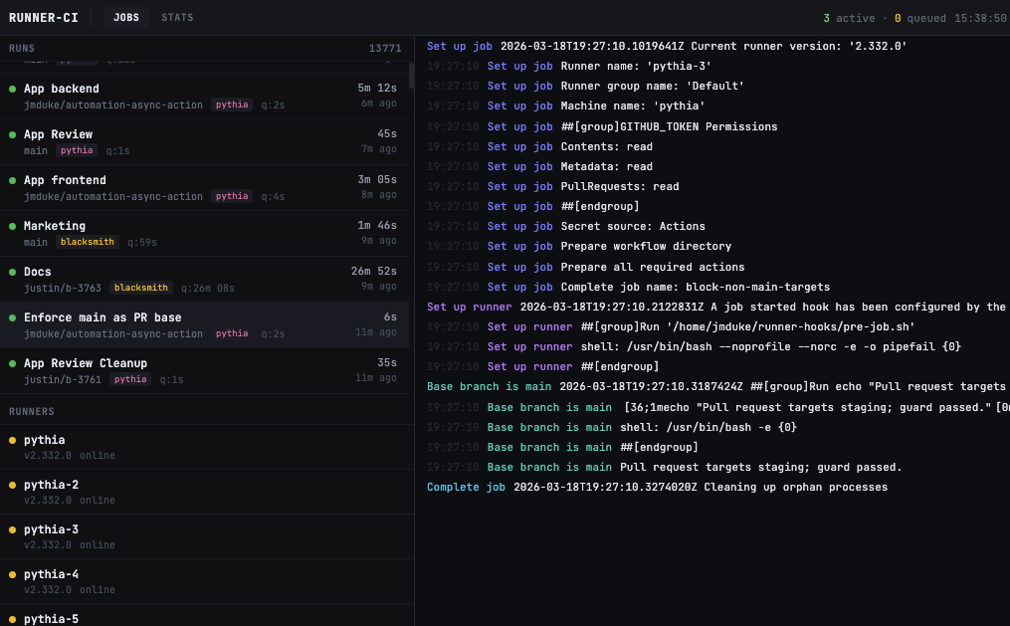Click the blacksmith tag on the Docs run
The height and width of the screenshot is (626, 1010).
click(140, 287)
